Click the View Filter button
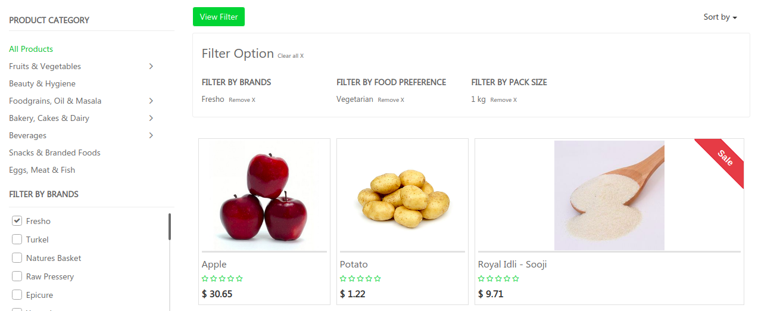The width and height of the screenshot is (758, 311). coord(219,17)
